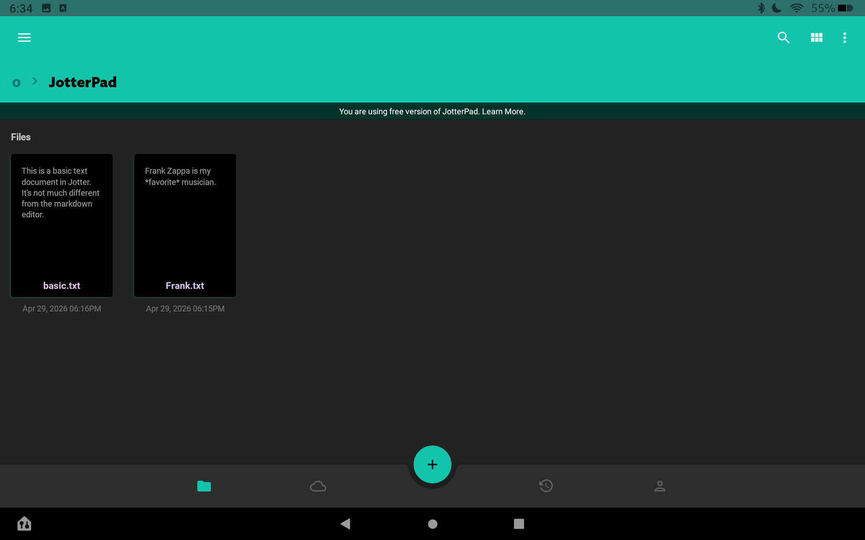The height and width of the screenshot is (540, 865).
Task: Open the three-dot overflow menu
Action: [x=845, y=38]
